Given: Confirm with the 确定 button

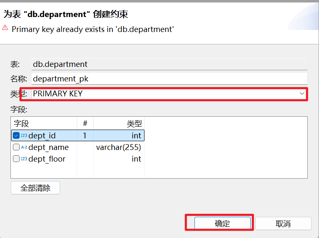Looking at the screenshot, I should pos(222,223).
